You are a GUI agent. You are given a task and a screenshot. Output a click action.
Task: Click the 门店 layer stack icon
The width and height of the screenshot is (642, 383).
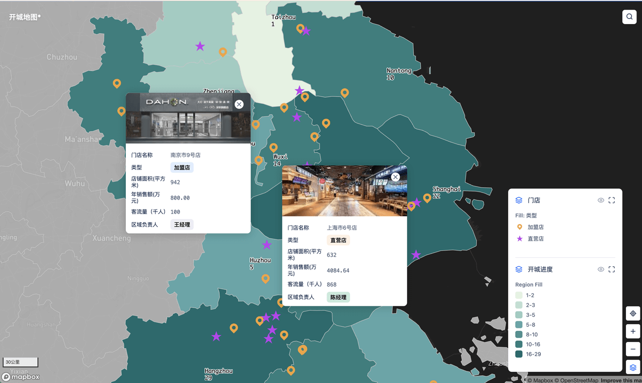coord(518,200)
